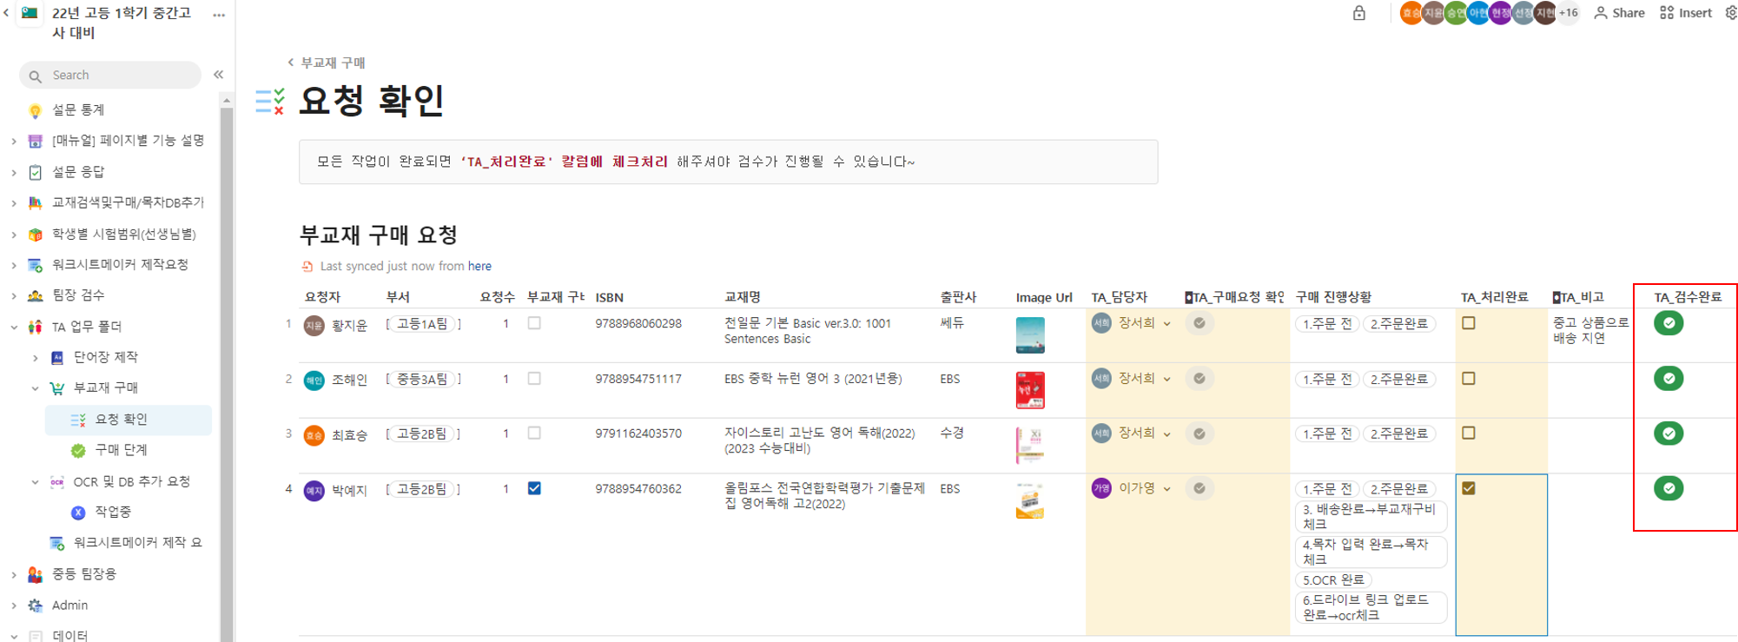Open the 설문 통계 page
The width and height of the screenshot is (1738, 642).
[x=78, y=109]
